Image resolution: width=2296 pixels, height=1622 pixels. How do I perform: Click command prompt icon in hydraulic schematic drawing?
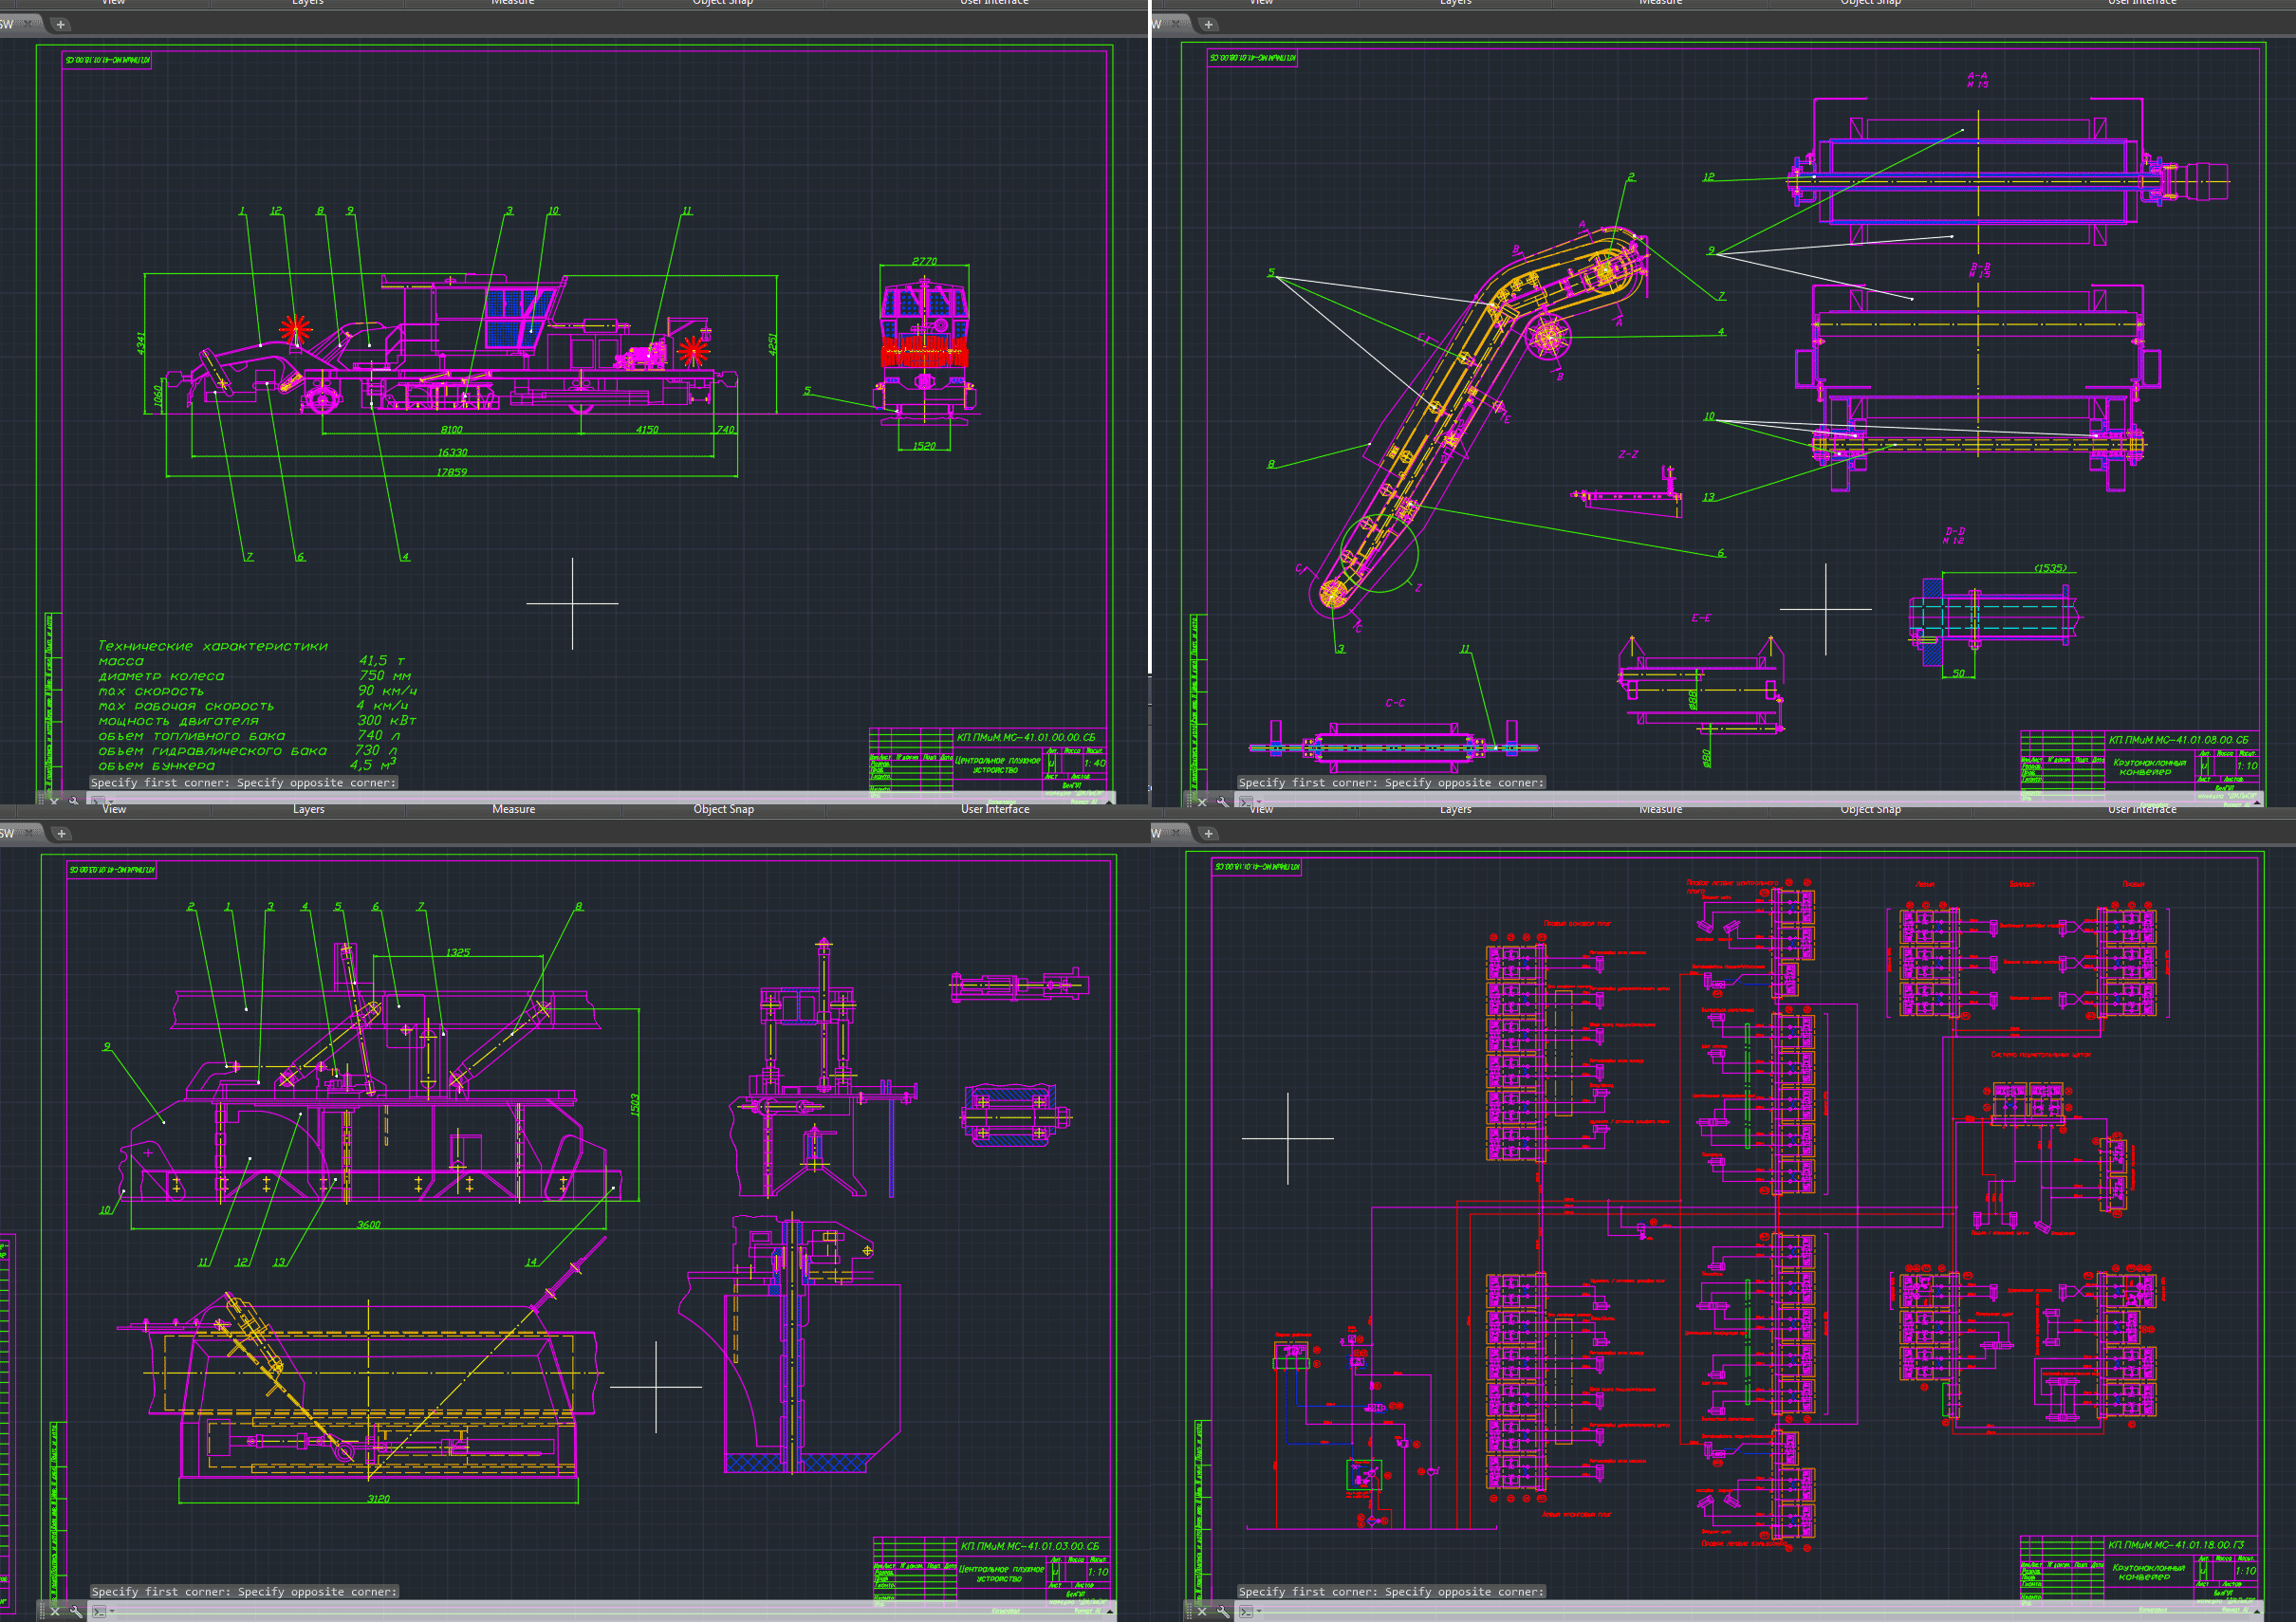tap(1246, 1611)
